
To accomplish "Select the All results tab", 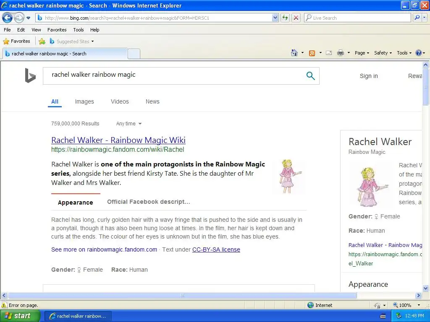I will (x=55, y=101).
